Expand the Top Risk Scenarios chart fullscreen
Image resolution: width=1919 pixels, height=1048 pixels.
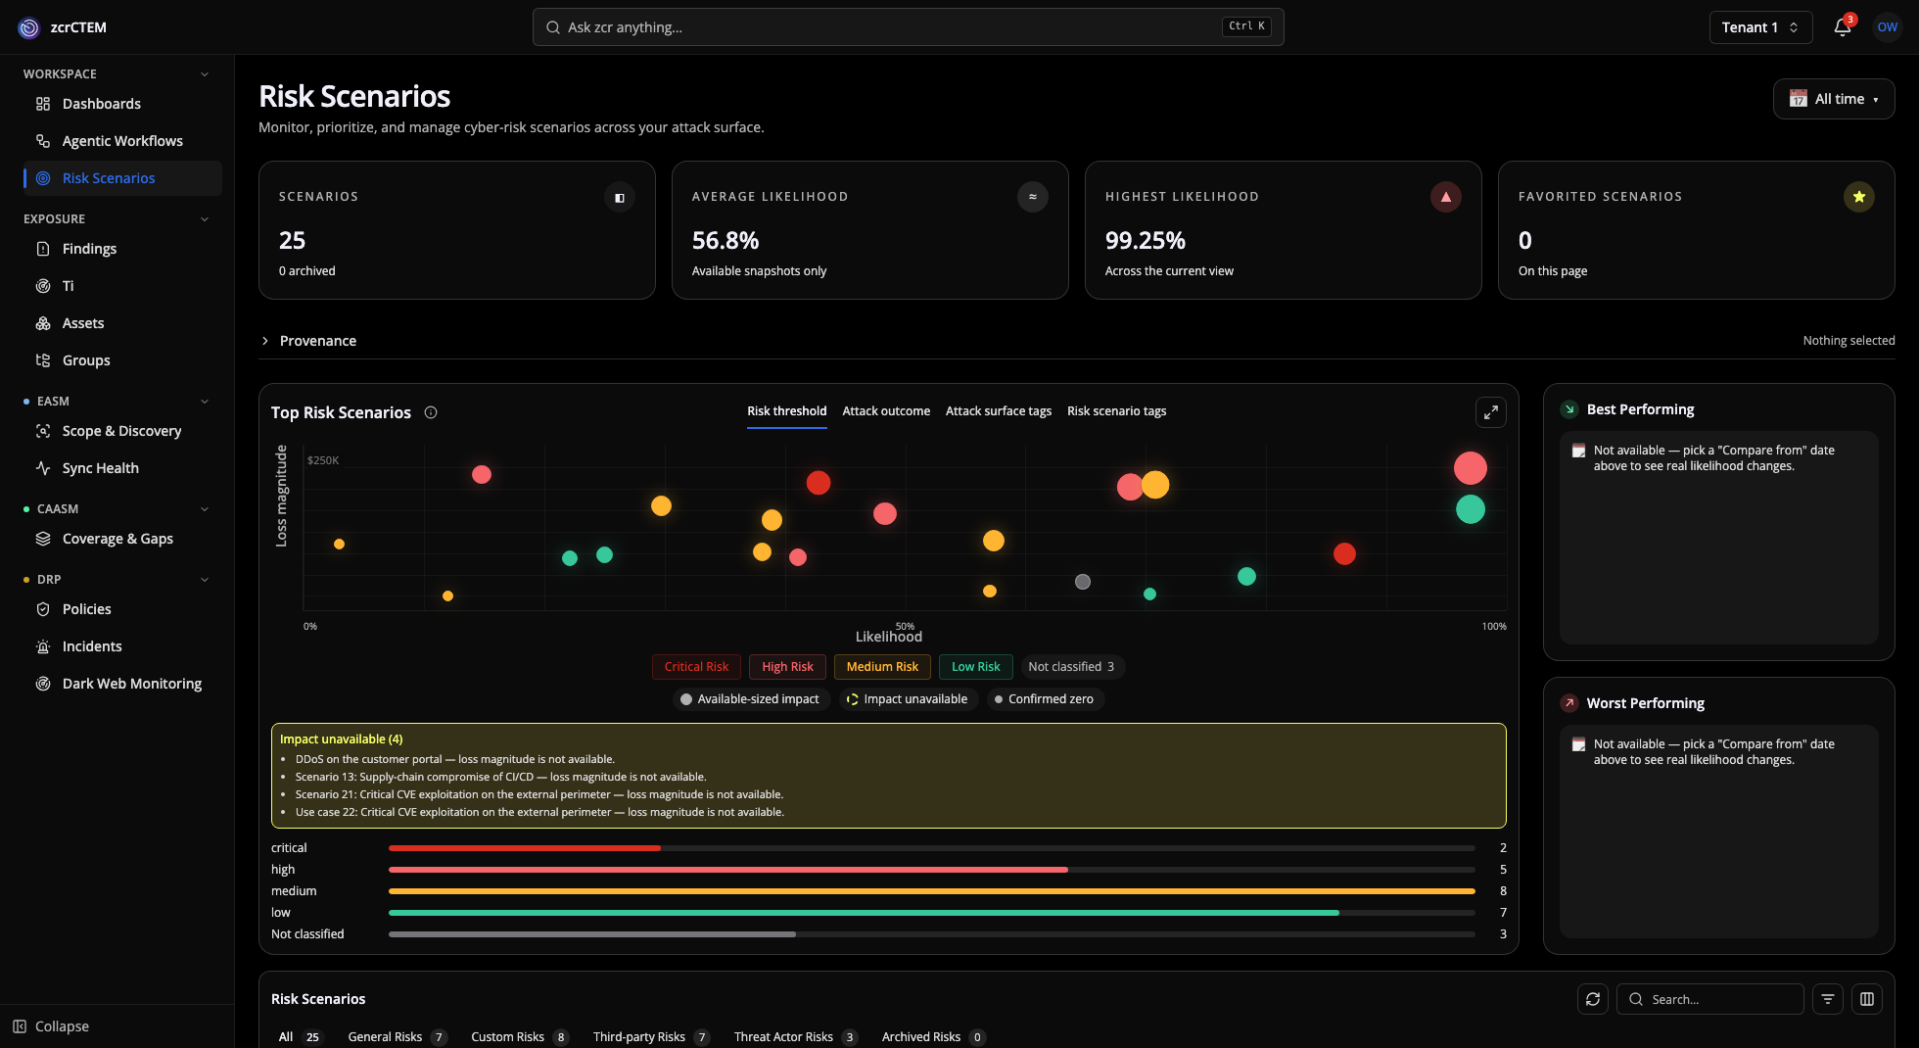click(x=1490, y=412)
